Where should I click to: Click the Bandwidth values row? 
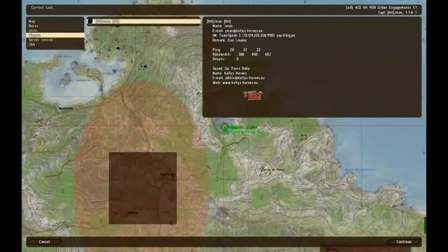point(241,55)
